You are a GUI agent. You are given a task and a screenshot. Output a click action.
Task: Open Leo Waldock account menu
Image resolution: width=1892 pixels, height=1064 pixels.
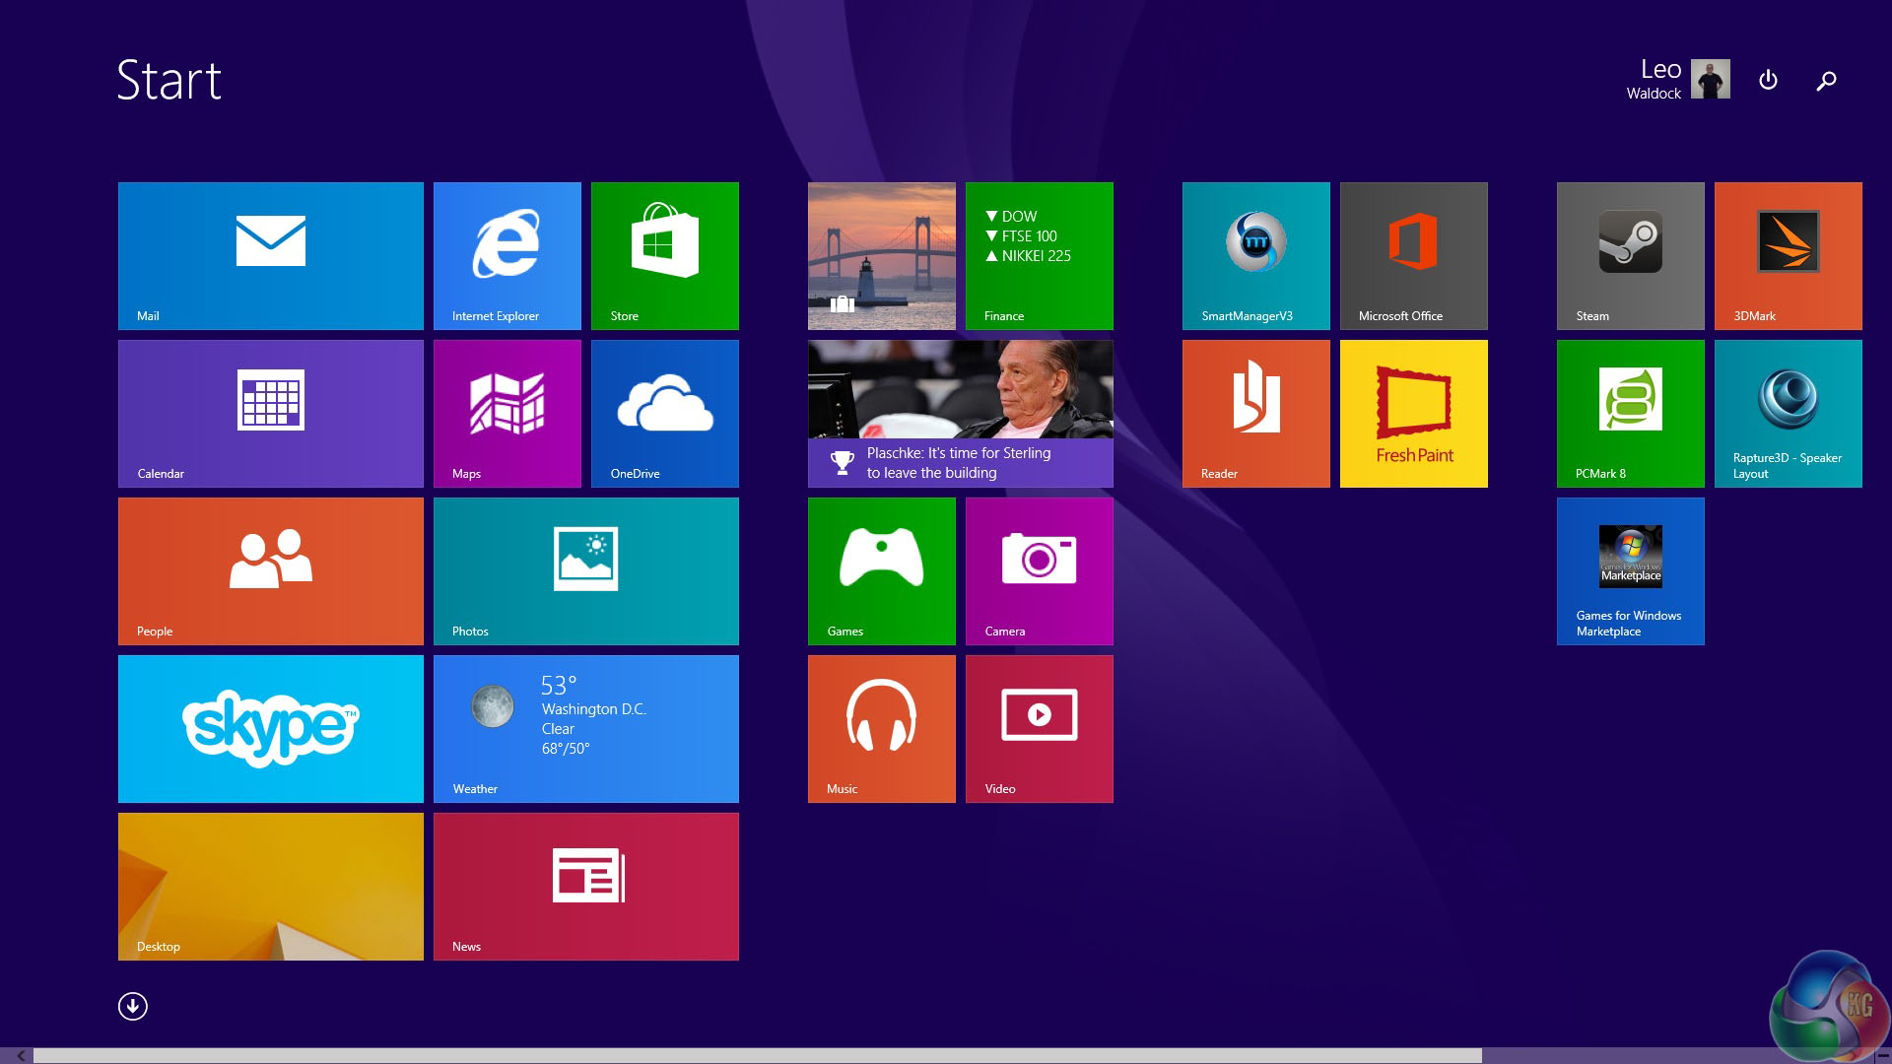pos(1677,80)
